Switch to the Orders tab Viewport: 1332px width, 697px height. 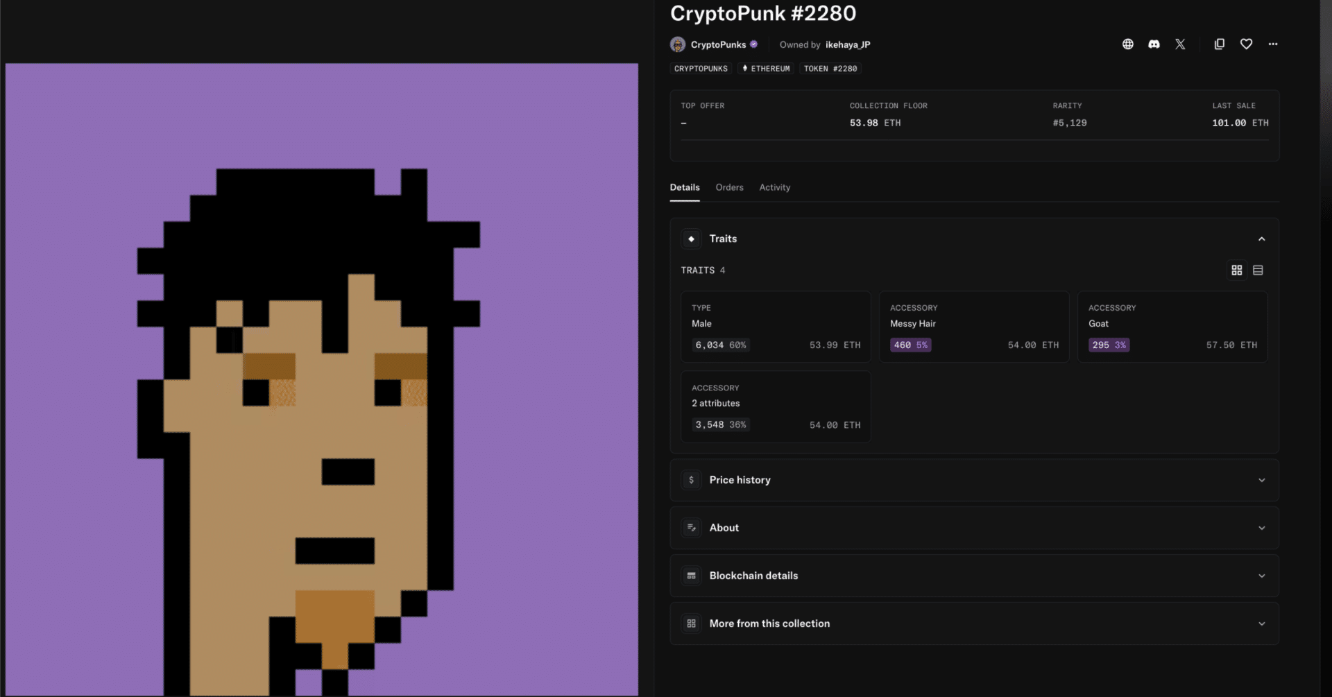click(729, 187)
